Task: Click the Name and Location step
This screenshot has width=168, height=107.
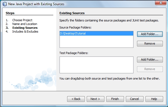Action: pos(25,24)
